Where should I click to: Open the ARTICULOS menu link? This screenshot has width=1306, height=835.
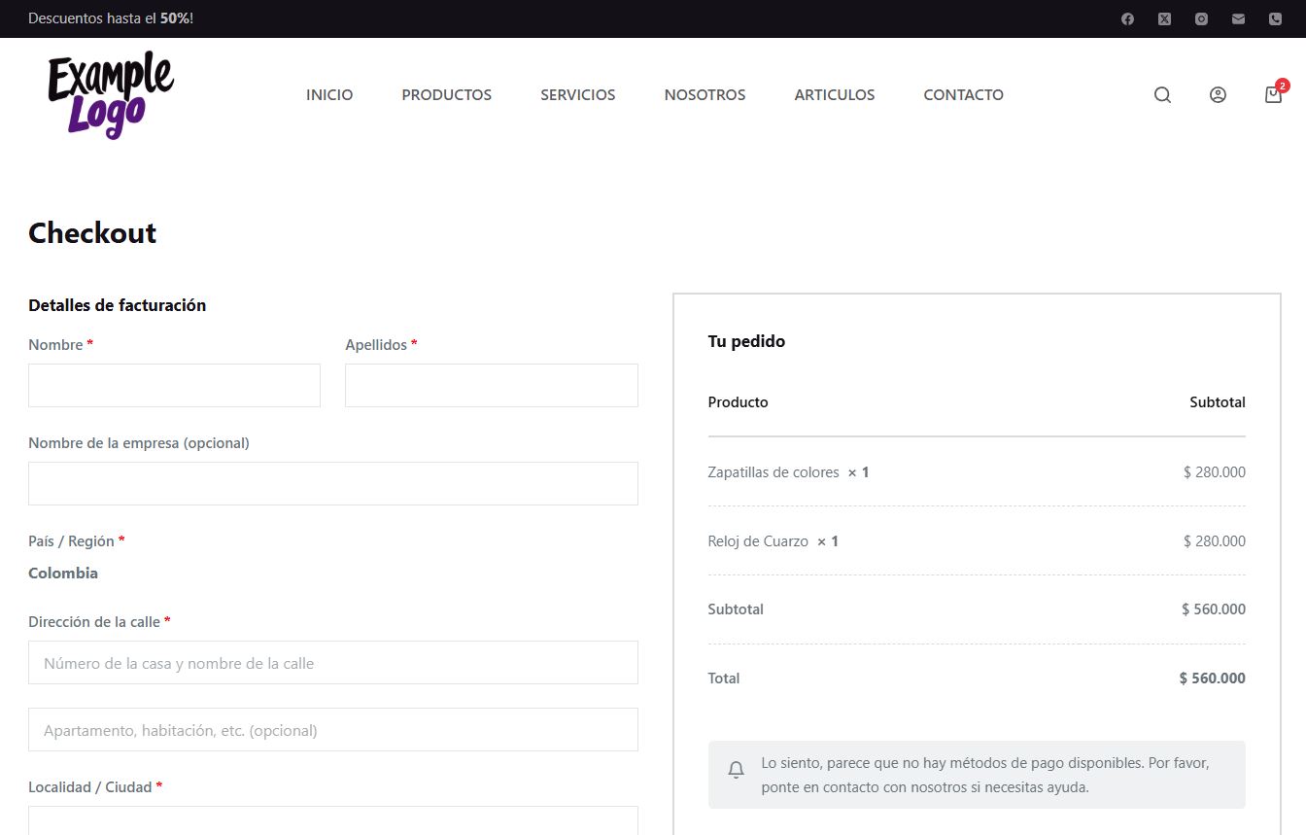pyautogui.click(x=834, y=94)
